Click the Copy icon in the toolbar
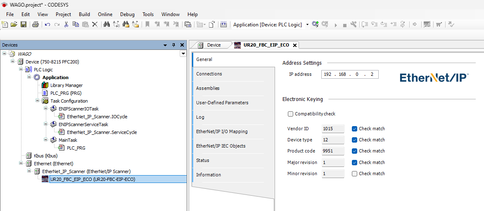Image resolution: width=484 pixels, height=211 pixels. tap(76, 24)
